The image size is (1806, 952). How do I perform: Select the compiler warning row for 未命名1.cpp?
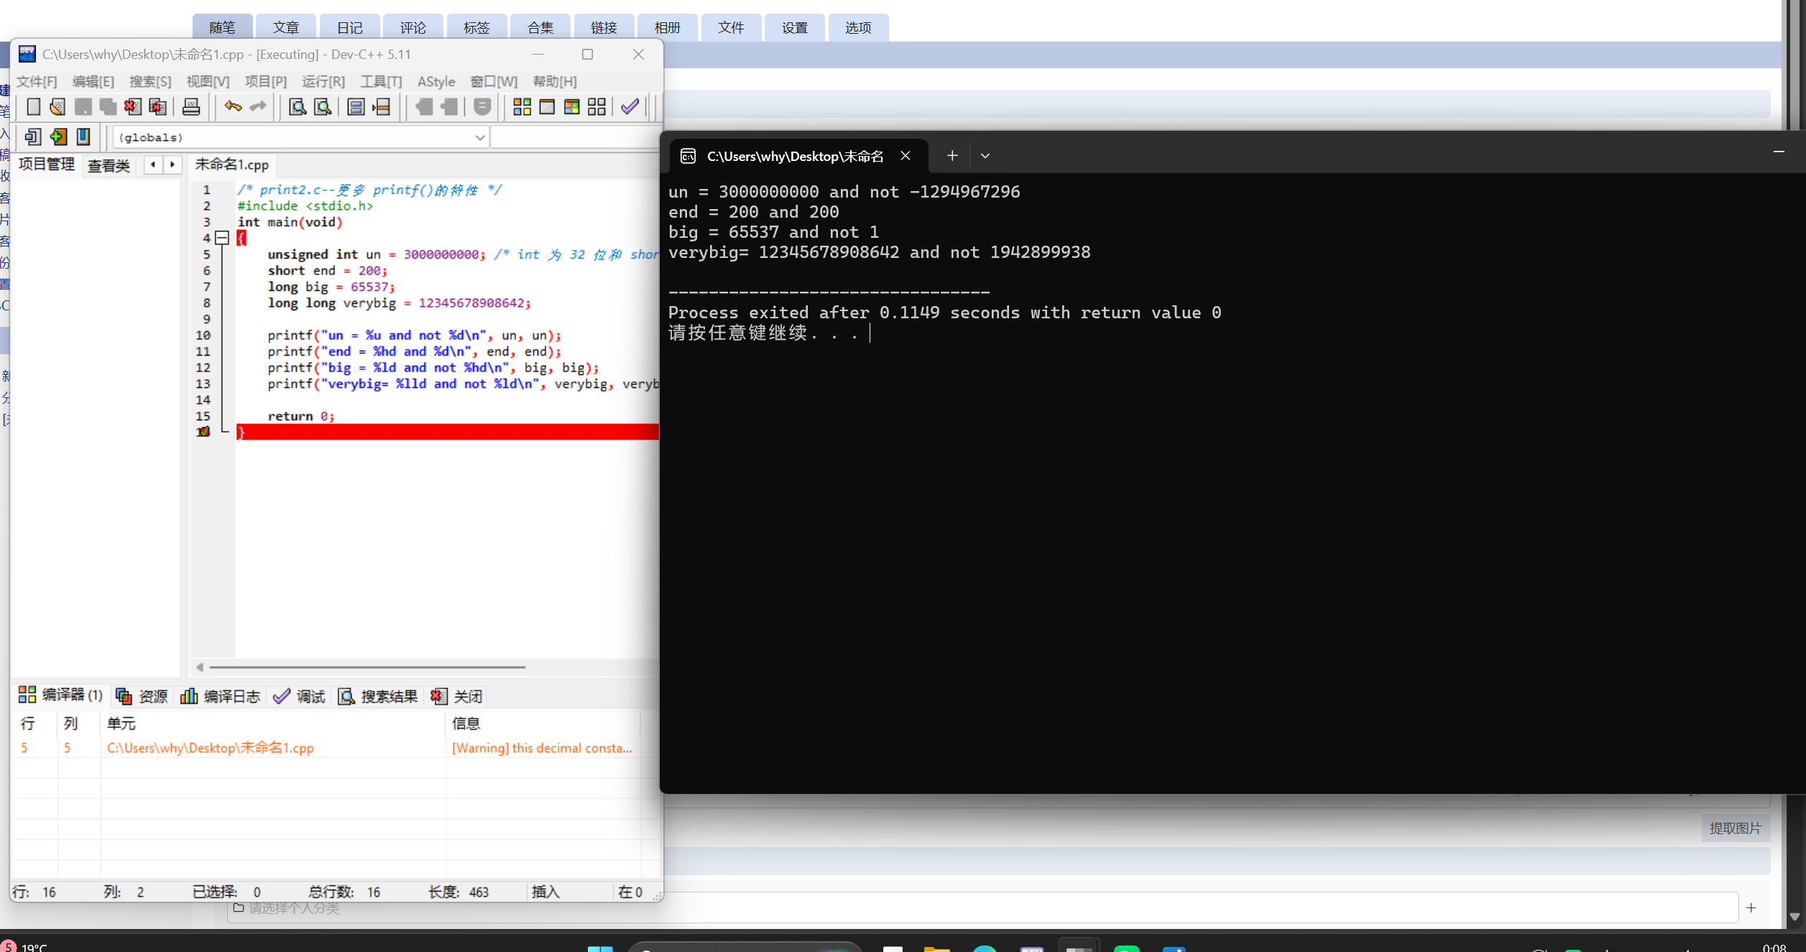tap(210, 748)
